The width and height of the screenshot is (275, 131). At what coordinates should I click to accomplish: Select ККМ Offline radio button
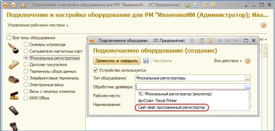[x=26, y=98]
